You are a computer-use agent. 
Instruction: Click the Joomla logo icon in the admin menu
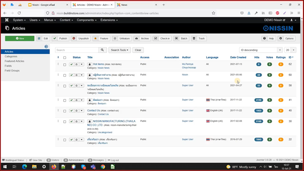(7, 20)
